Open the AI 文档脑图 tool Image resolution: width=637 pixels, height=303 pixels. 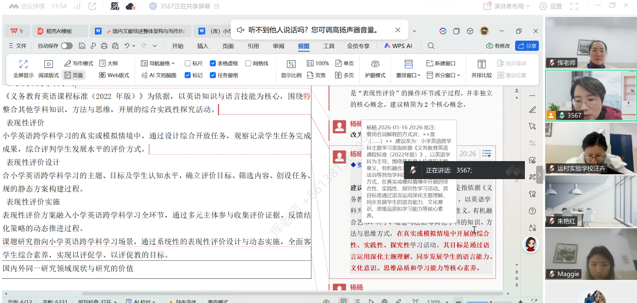[159, 75]
